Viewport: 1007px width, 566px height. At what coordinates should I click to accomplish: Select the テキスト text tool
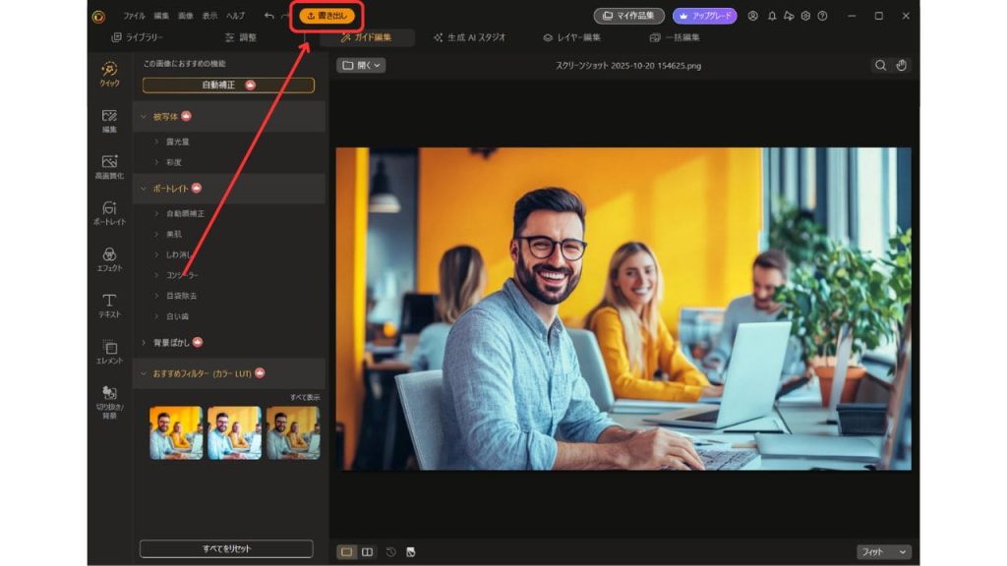coord(109,305)
